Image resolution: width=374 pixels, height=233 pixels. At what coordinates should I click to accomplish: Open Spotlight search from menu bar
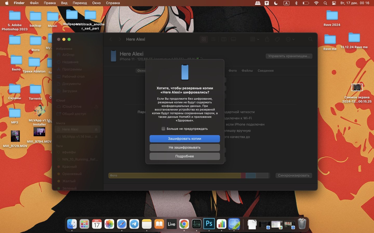[x=325, y=3]
